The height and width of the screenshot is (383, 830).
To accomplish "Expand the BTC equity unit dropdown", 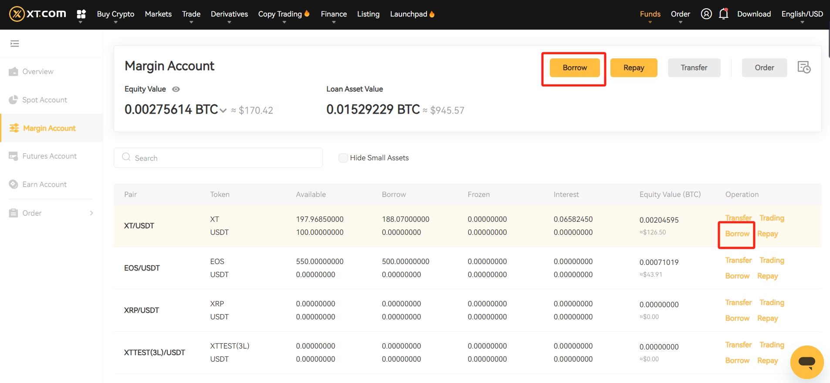I will click(223, 111).
